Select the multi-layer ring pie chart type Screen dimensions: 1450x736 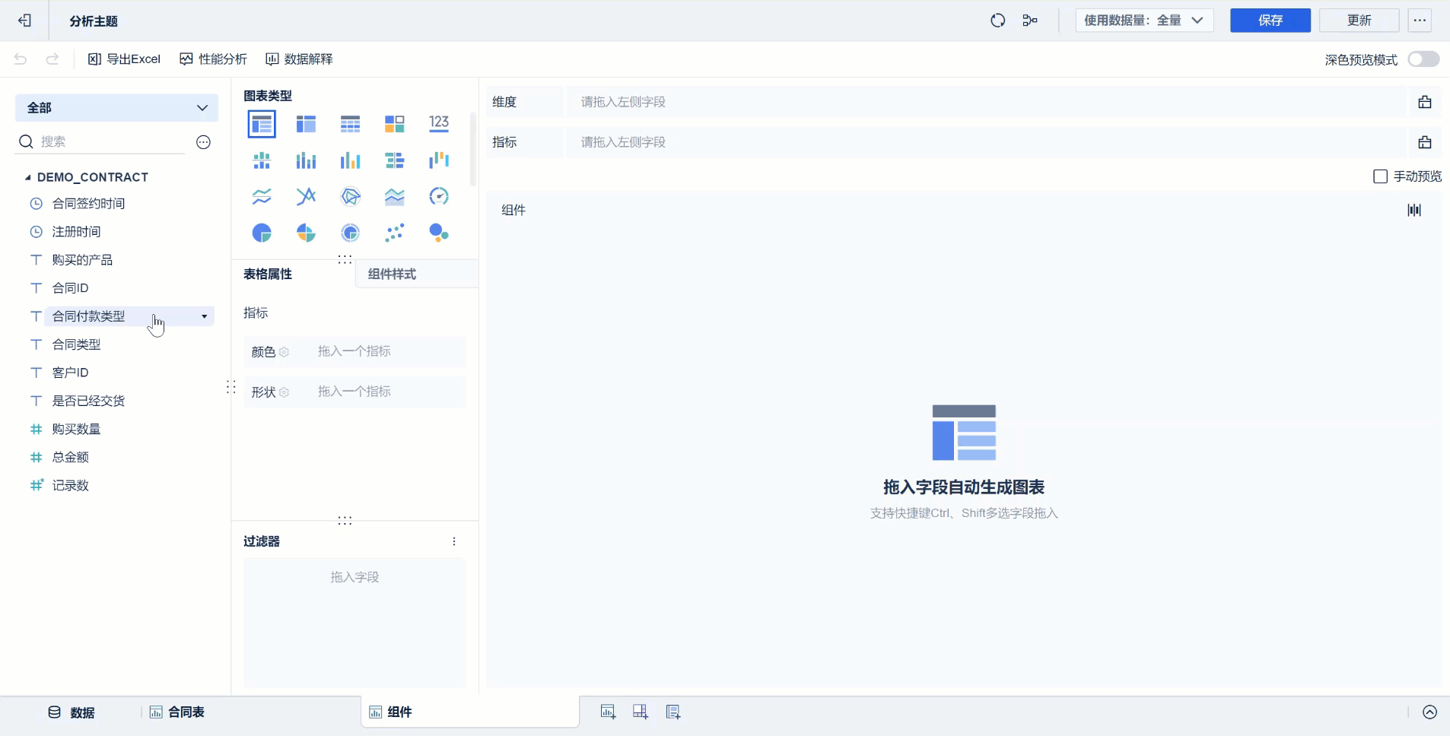tap(350, 233)
